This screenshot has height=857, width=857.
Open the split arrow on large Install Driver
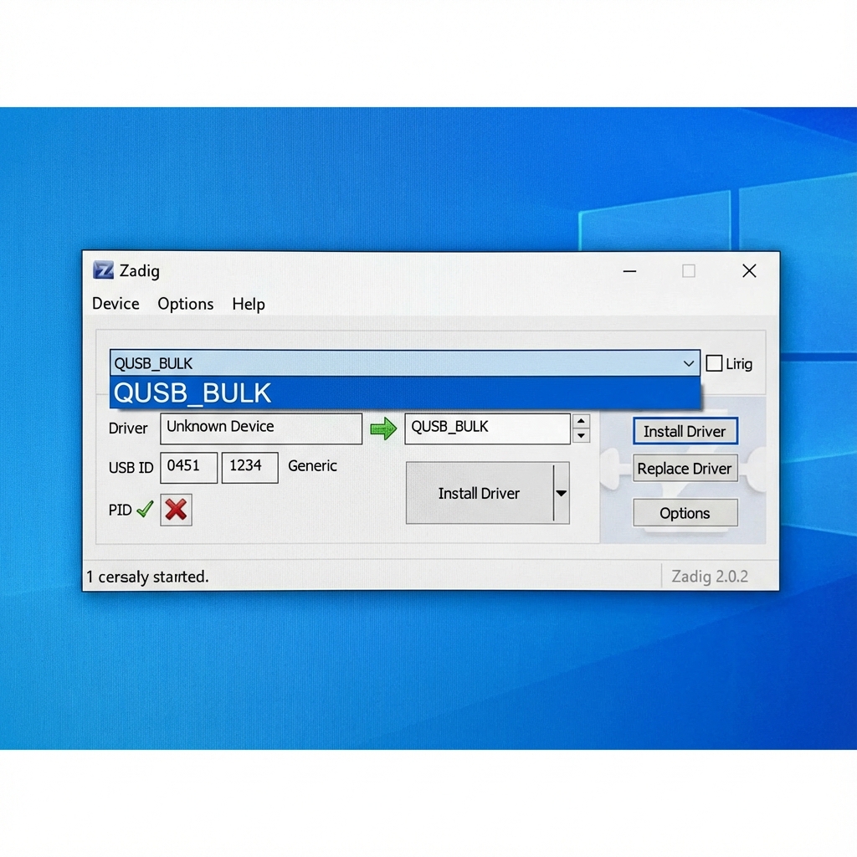pos(561,493)
